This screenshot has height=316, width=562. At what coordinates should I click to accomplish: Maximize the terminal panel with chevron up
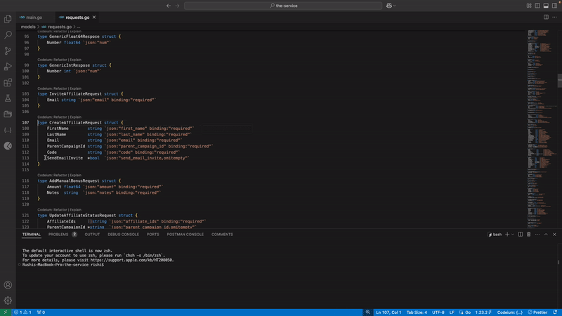(x=546, y=235)
